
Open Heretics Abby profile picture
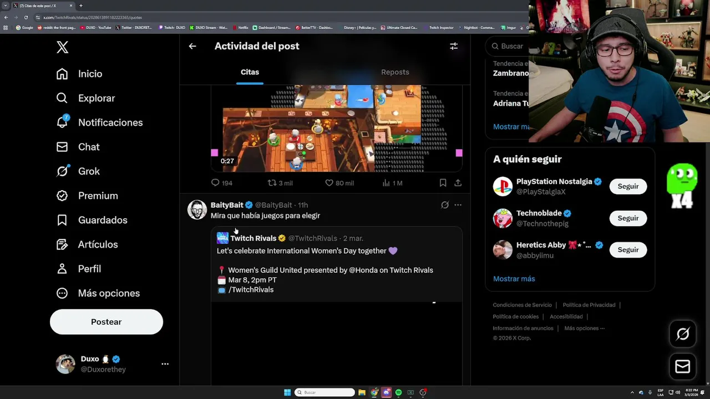pos(503,250)
